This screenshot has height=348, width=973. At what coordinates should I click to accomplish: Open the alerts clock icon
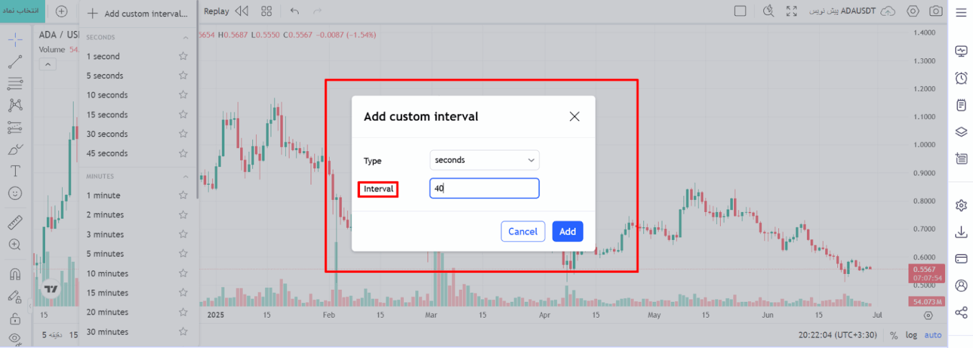coord(961,78)
